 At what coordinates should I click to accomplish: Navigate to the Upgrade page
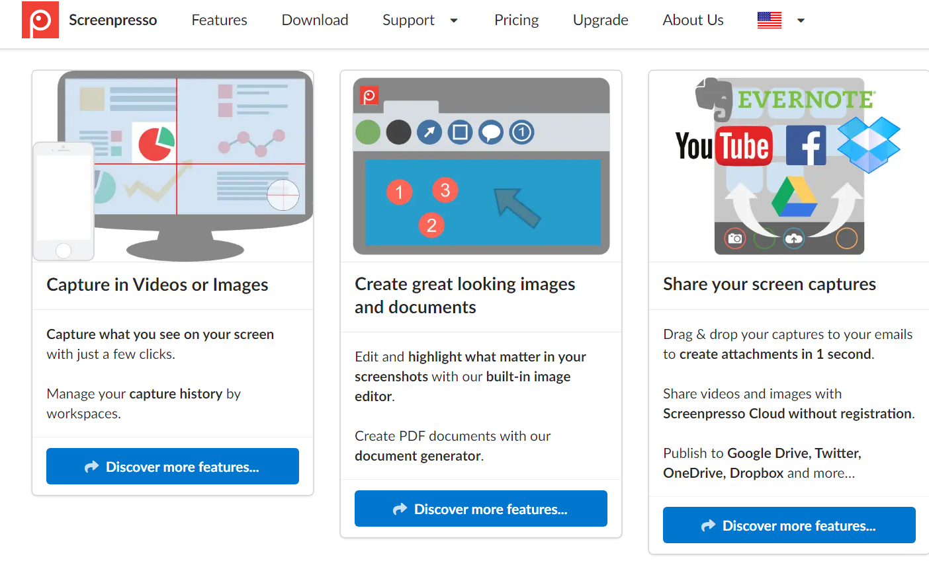(x=601, y=20)
